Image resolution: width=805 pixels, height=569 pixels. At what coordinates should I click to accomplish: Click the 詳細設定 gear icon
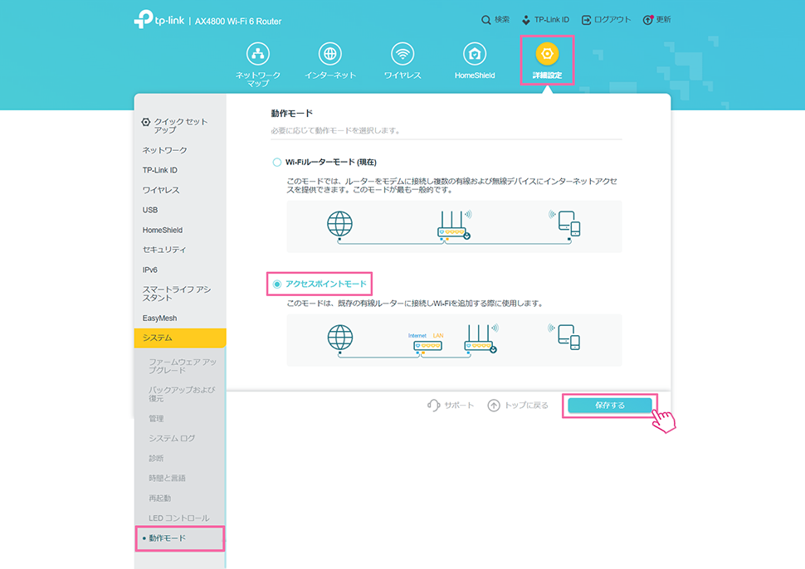click(546, 55)
